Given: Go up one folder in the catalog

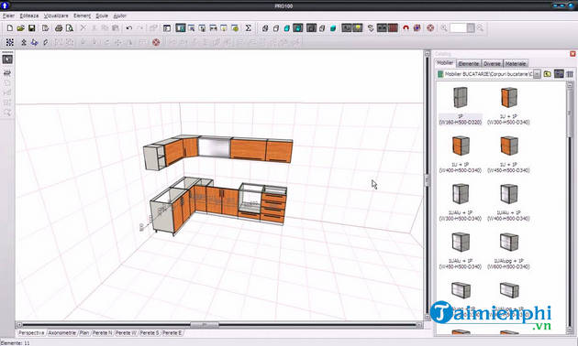Looking at the screenshot, I should click(547, 74).
